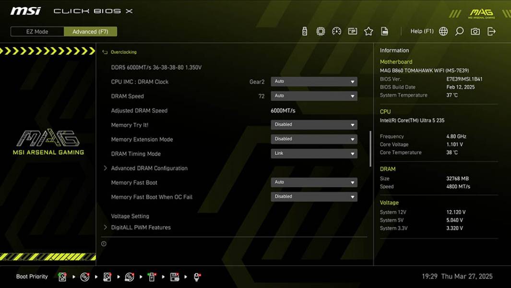
Task: Click the Gear2 value next to DRAM Clock
Action: pyautogui.click(x=257, y=82)
